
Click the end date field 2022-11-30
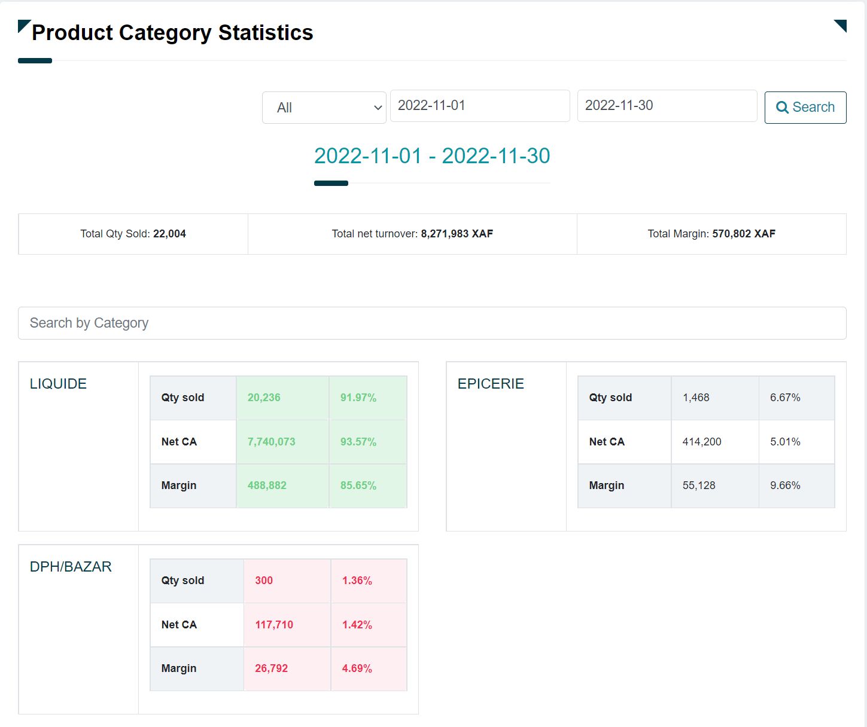point(667,106)
